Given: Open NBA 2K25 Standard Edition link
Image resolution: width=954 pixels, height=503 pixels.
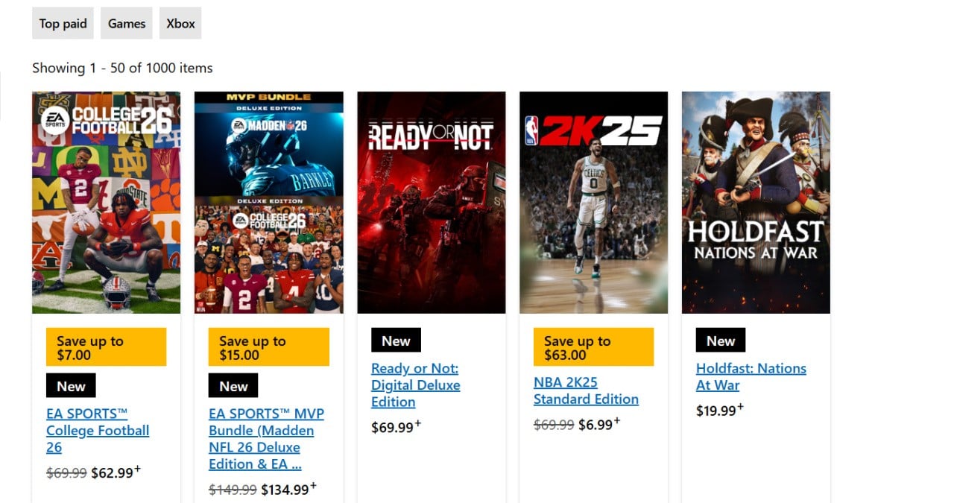Looking at the screenshot, I should [586, 390].
